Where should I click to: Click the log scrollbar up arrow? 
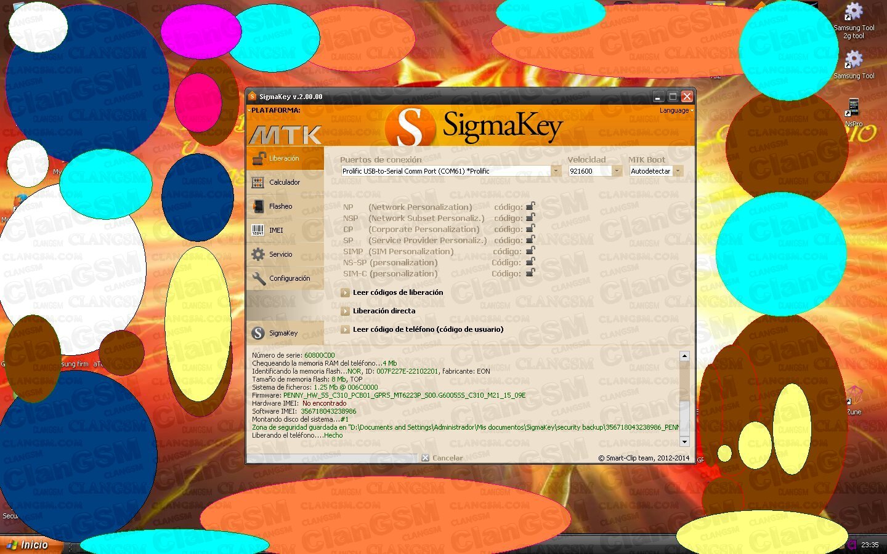(684, 356)
